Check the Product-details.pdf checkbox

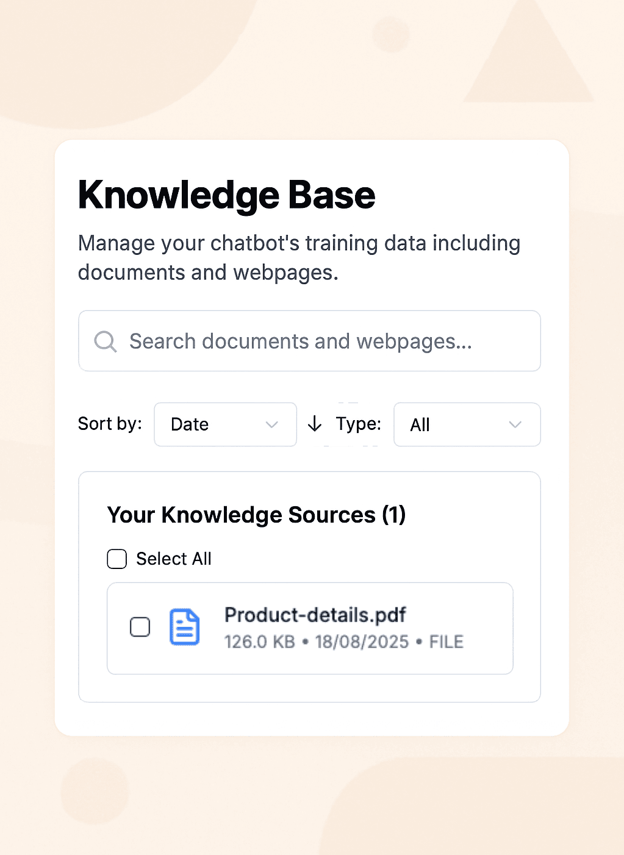coord(140,627)
